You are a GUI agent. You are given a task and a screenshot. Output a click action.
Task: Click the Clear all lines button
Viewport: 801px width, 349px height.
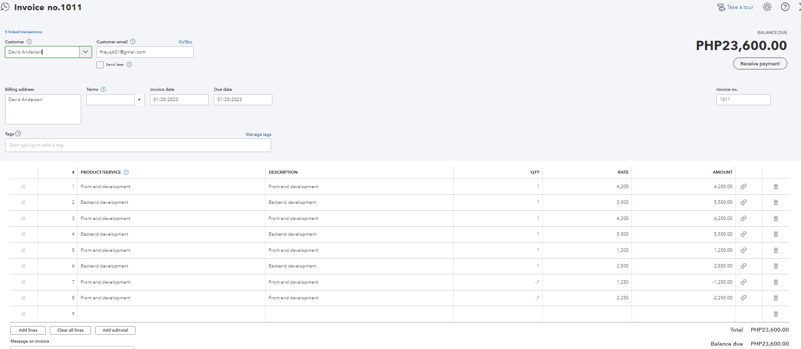71,330
